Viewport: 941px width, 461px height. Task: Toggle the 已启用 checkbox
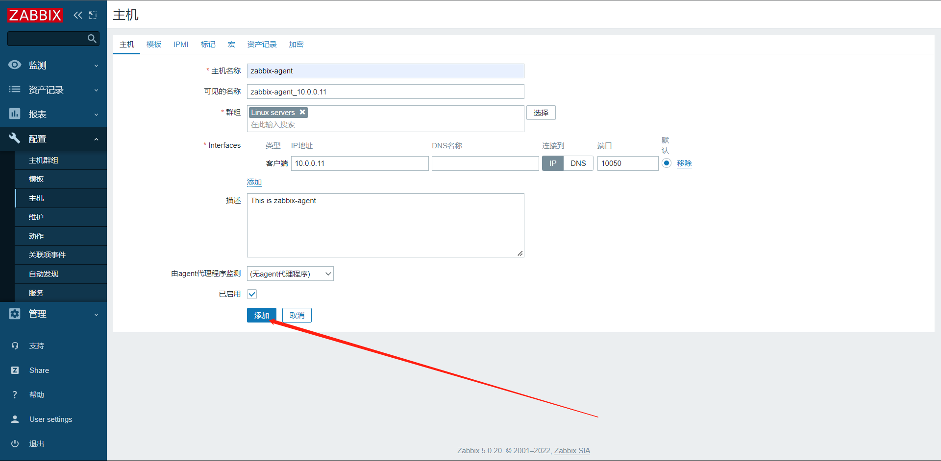[x=252, y=294]
